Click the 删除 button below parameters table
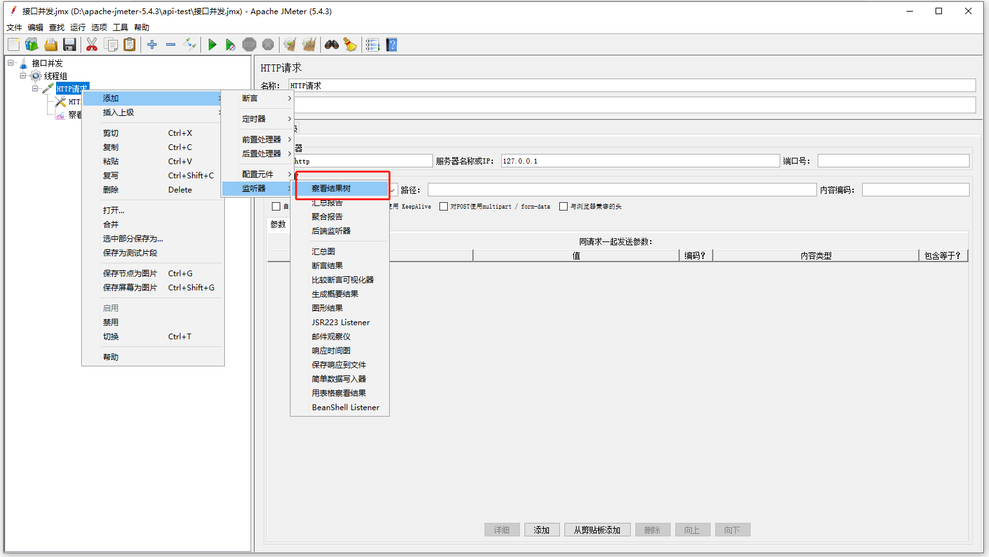 tap(653, 530)
